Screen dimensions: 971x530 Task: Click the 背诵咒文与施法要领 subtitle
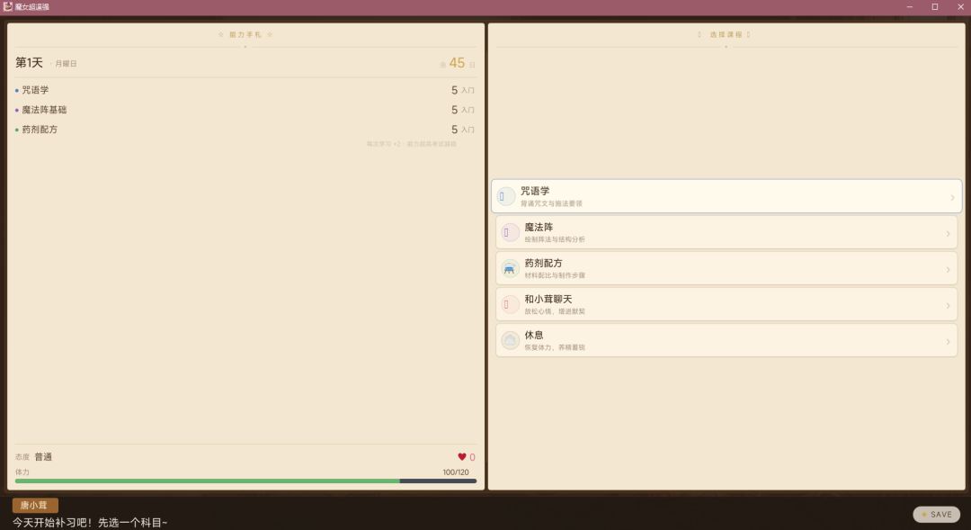pyautogui.click(x=551, y=203)
